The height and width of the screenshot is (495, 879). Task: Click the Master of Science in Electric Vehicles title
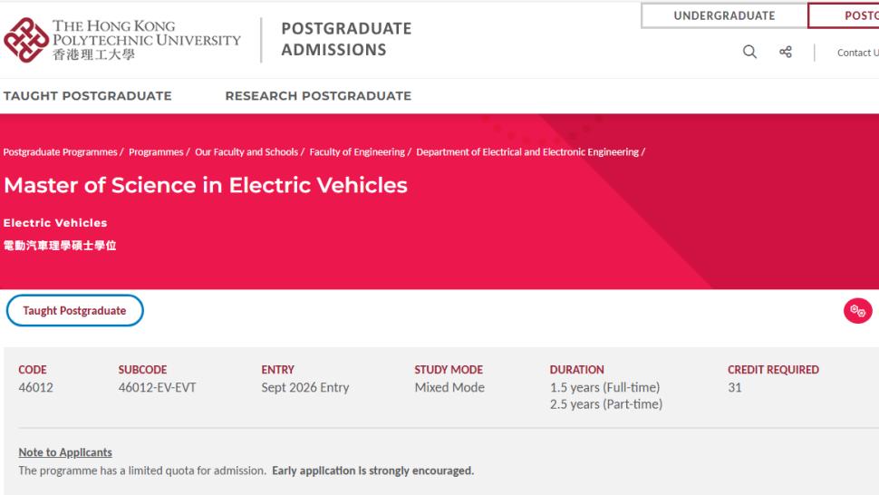coord(206,186)
